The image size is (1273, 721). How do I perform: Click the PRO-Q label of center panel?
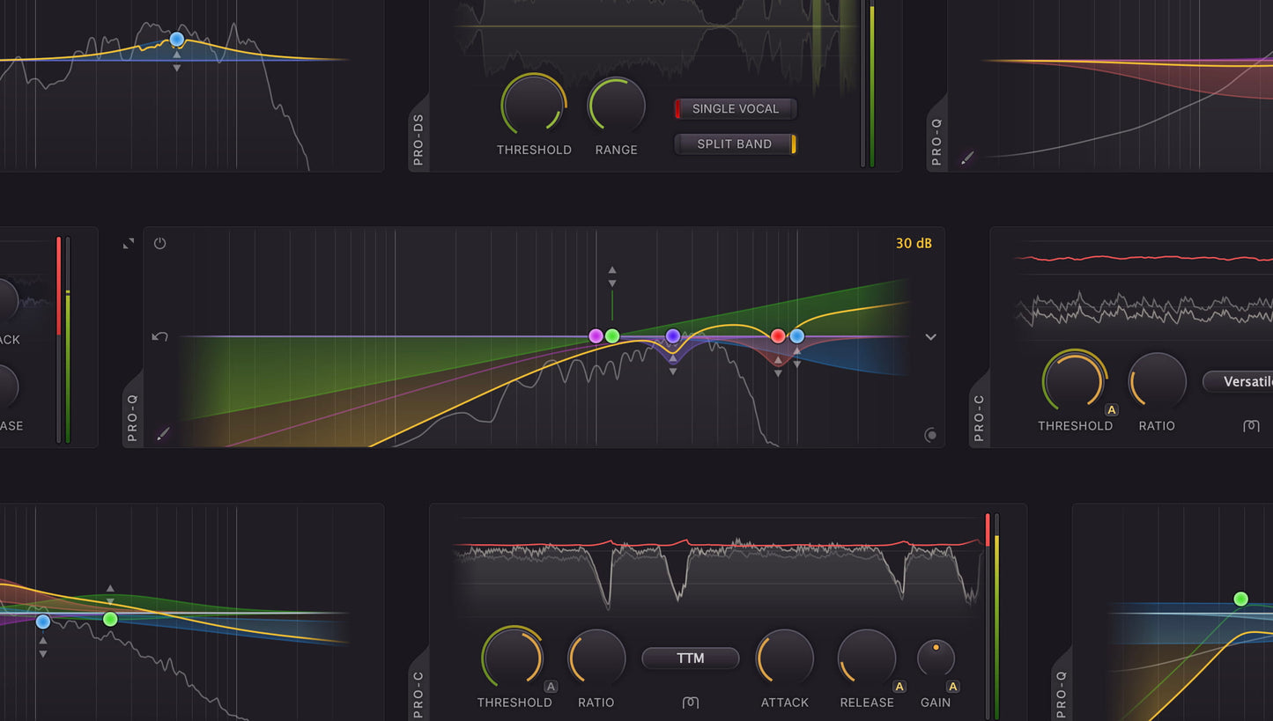(x=132, y=417)
